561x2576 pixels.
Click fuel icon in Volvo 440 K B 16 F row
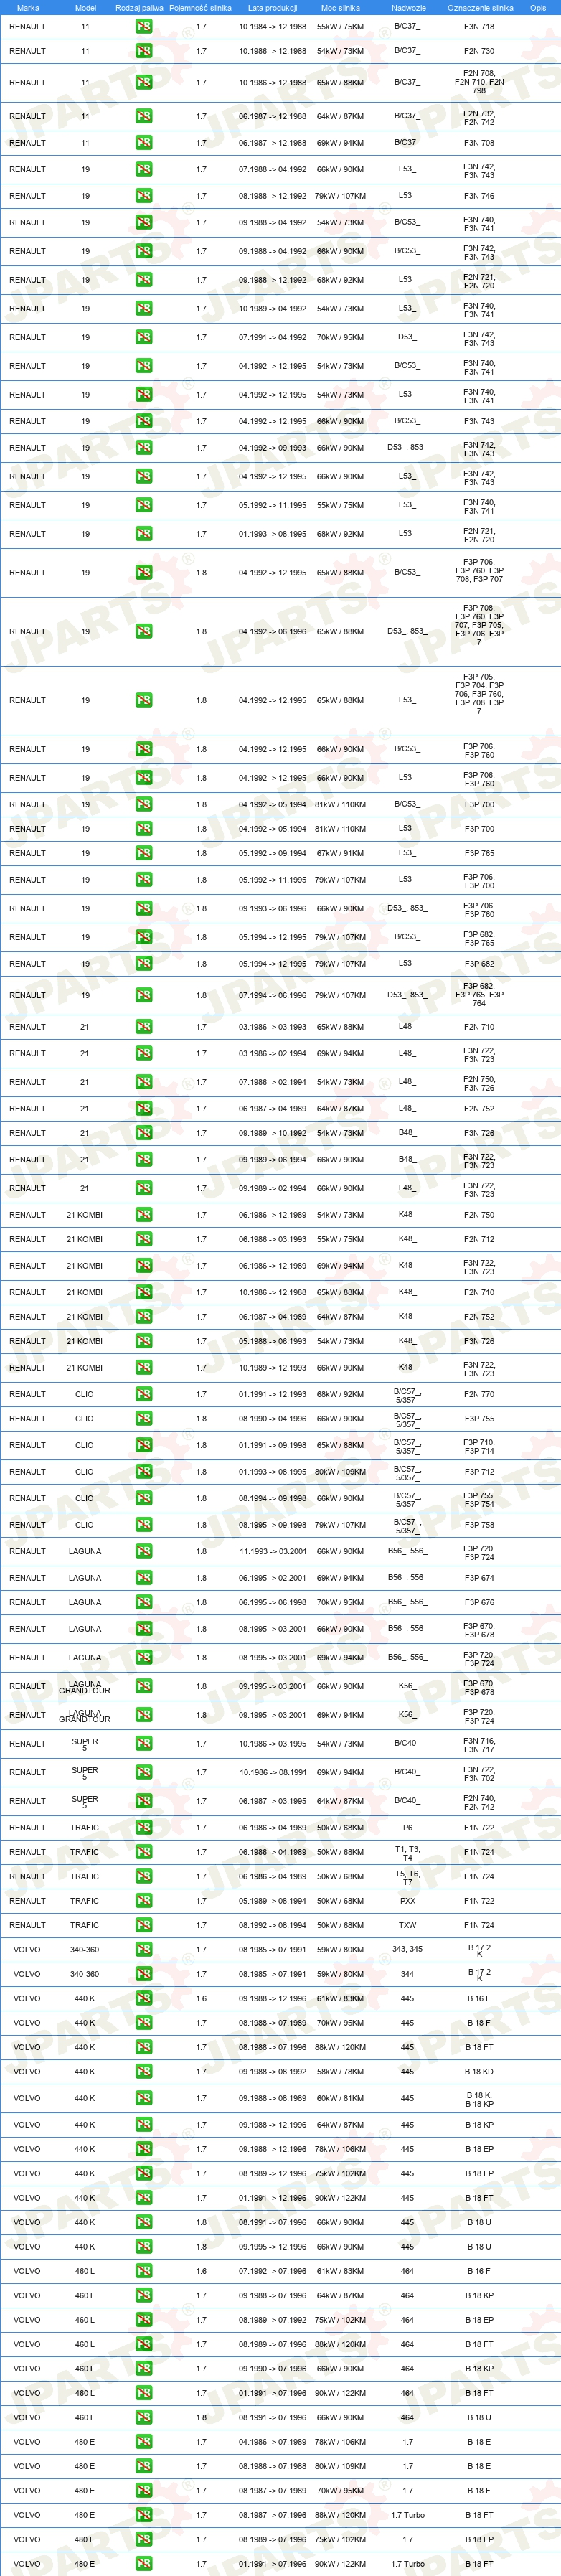pyautogui.click(x=144, y=1998)
